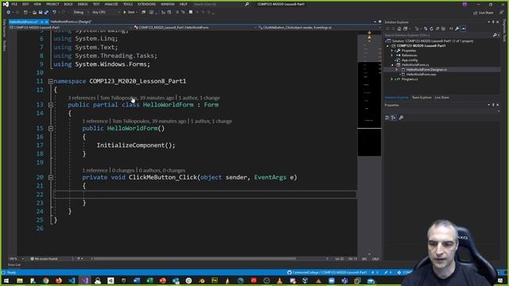Screen dimensions: 509x286
Task: Open the Any CPU platform dropdown
Action: point(106,13)
